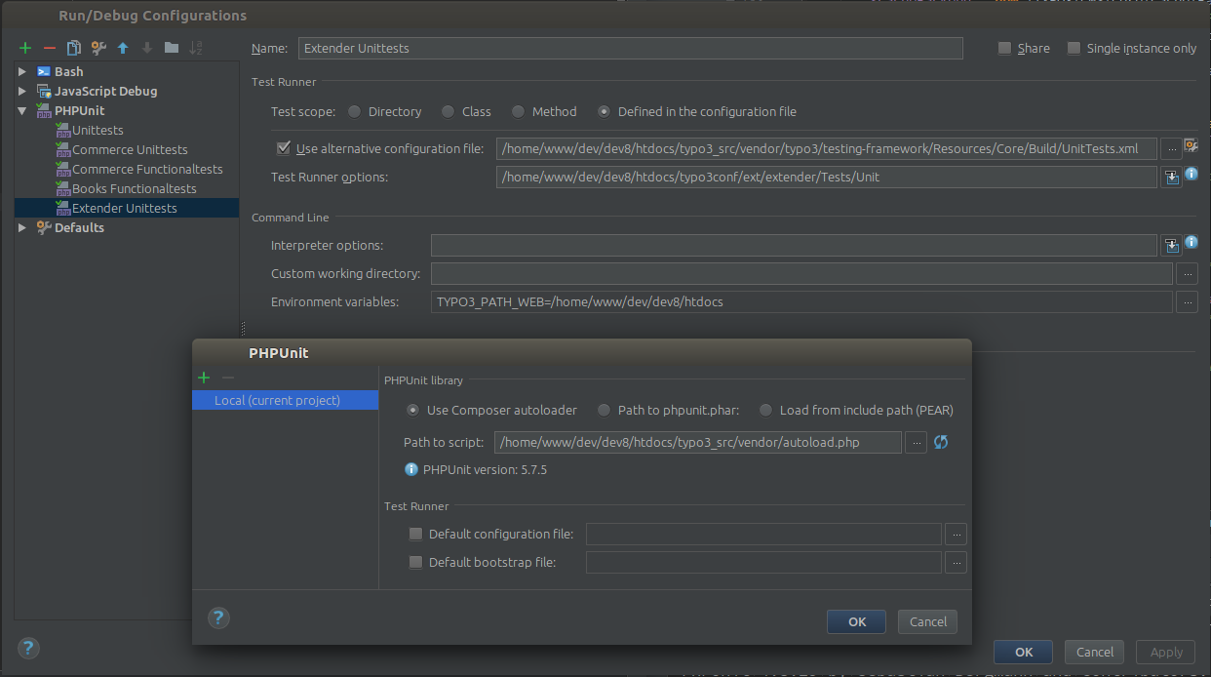This screenshot has width=1211, height=677.
Task: Browse for Path to script file
Action: pyautogui.click(x=916, y=443)
